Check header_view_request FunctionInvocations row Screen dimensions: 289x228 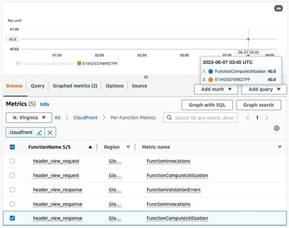[x=12, y=161]
